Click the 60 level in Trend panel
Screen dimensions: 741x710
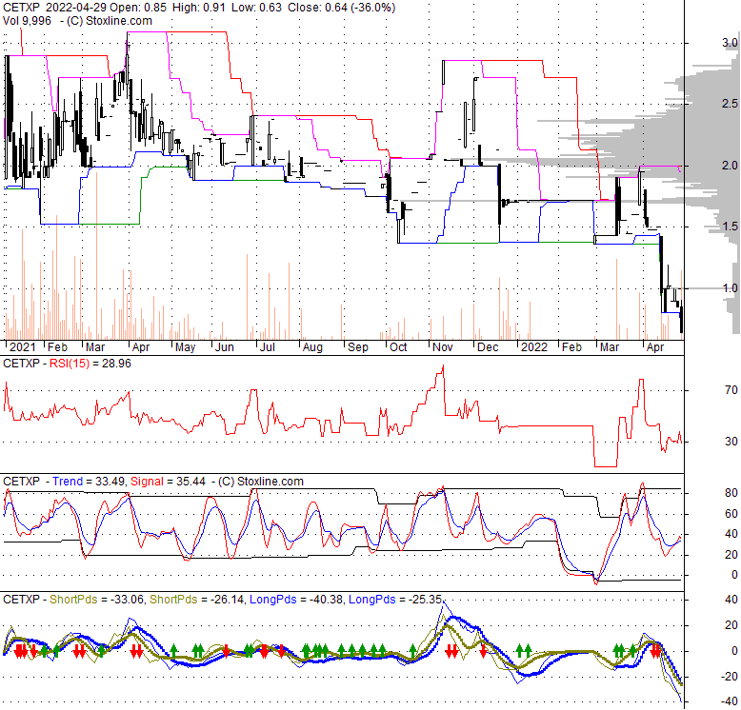731,514
